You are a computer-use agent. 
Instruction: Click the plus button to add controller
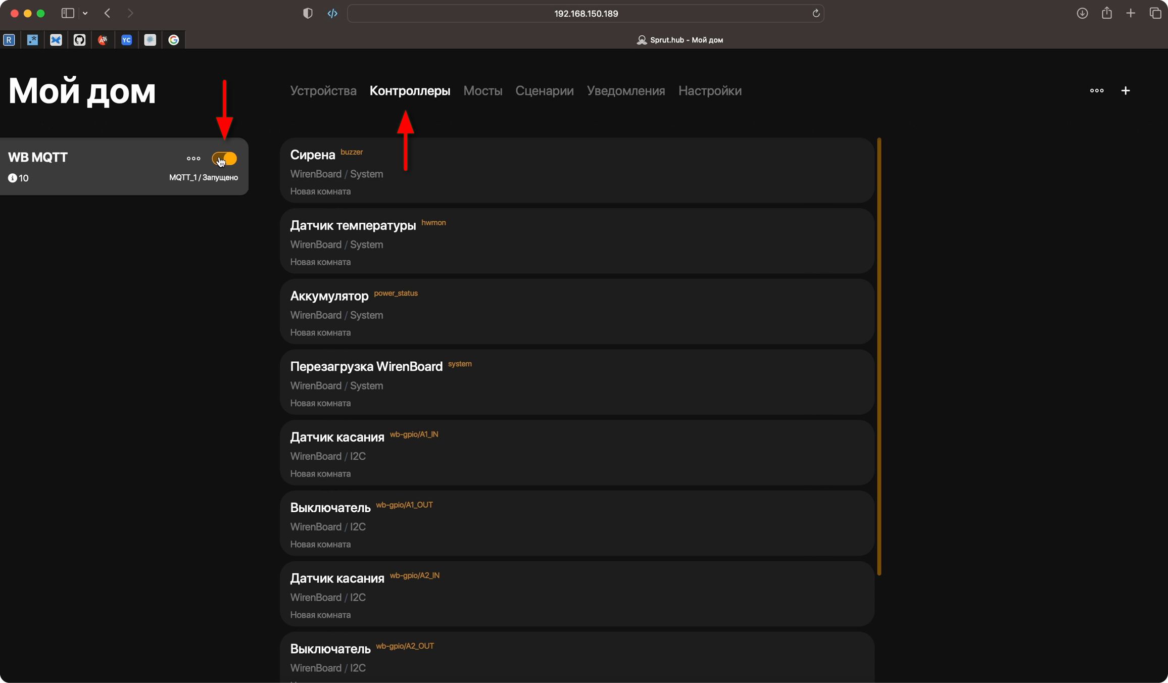pos(1125,90)
